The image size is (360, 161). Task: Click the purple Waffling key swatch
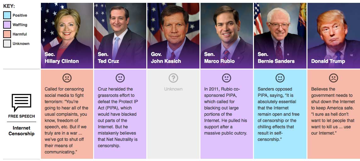tap(7, 25)
